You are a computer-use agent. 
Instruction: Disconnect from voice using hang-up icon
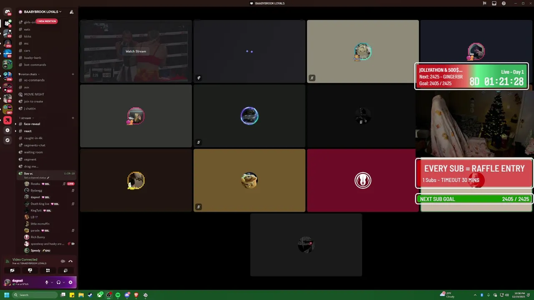tap(71, 261)
